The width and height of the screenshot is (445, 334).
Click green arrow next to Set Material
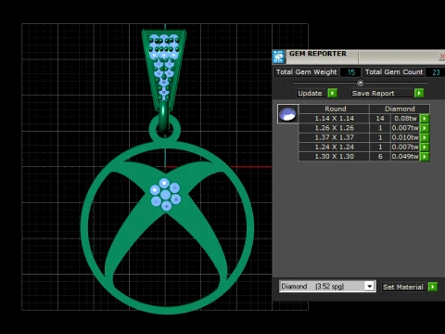(x=433, y=287)
